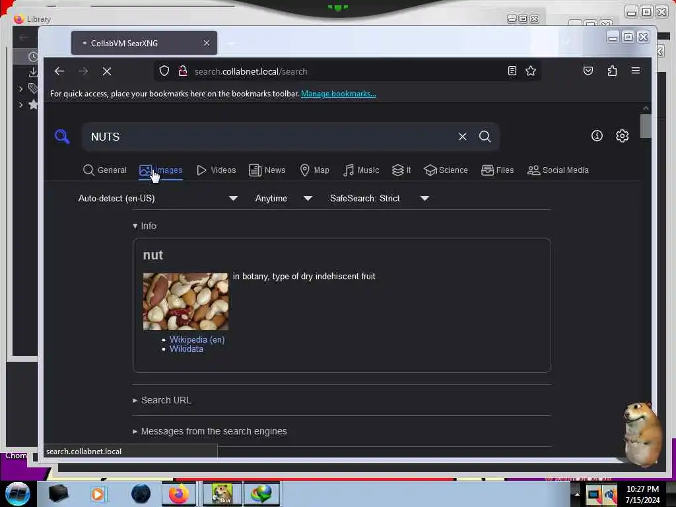Open History clock icon in Library window

(x=33, y=57)
